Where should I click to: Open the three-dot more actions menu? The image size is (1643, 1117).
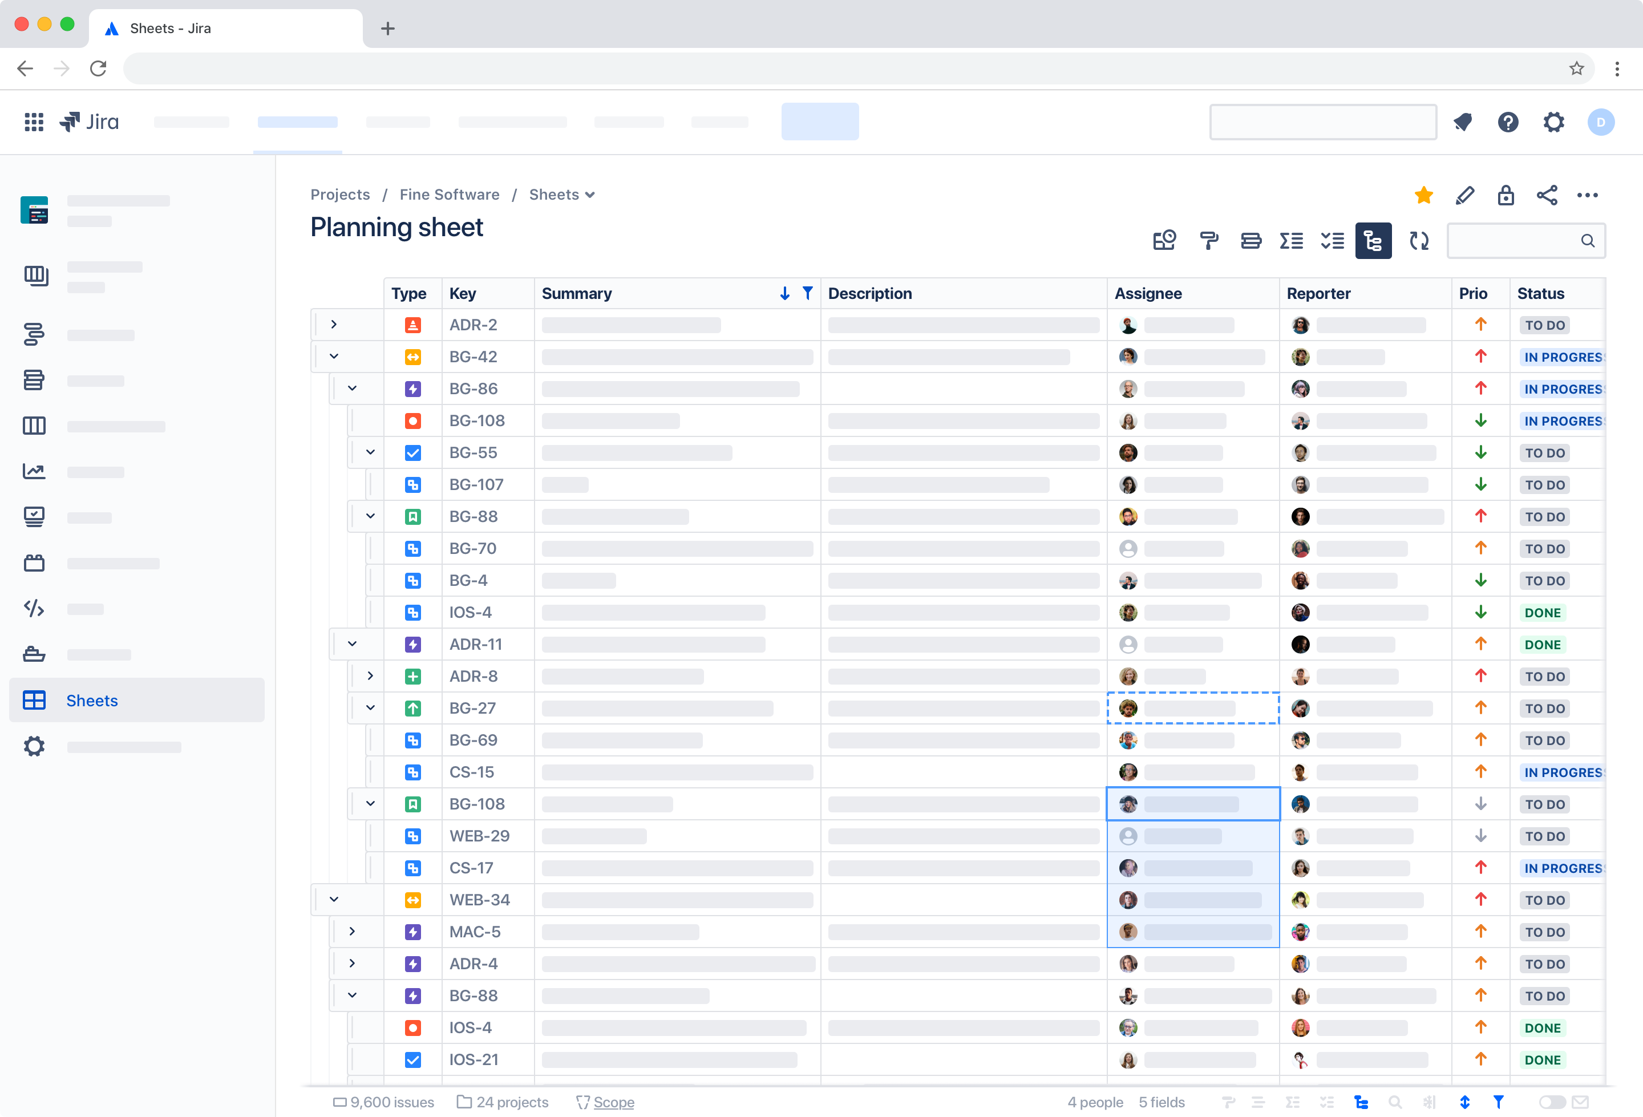[x=1587, y=195]
